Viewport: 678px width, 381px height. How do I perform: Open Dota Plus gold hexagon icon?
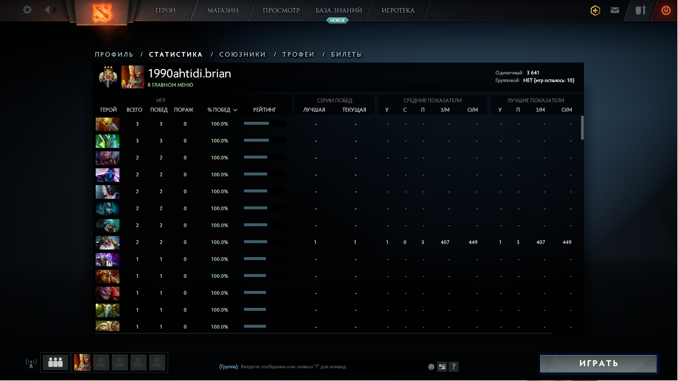point(595,10)
